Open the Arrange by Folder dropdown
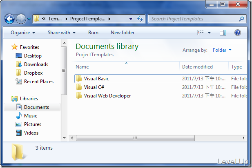The image size is (252, 168). (222, 50)
